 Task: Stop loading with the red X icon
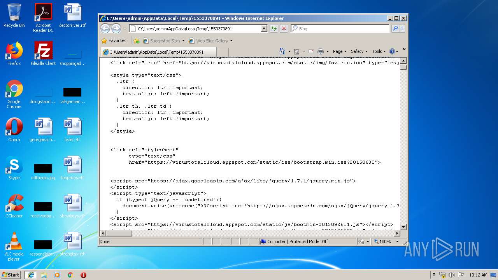point(284,29)
